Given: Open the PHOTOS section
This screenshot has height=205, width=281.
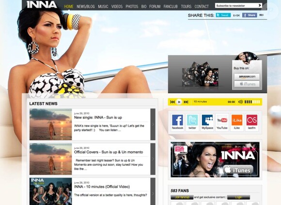Looking at the screenshot, I should click(132, 7).
